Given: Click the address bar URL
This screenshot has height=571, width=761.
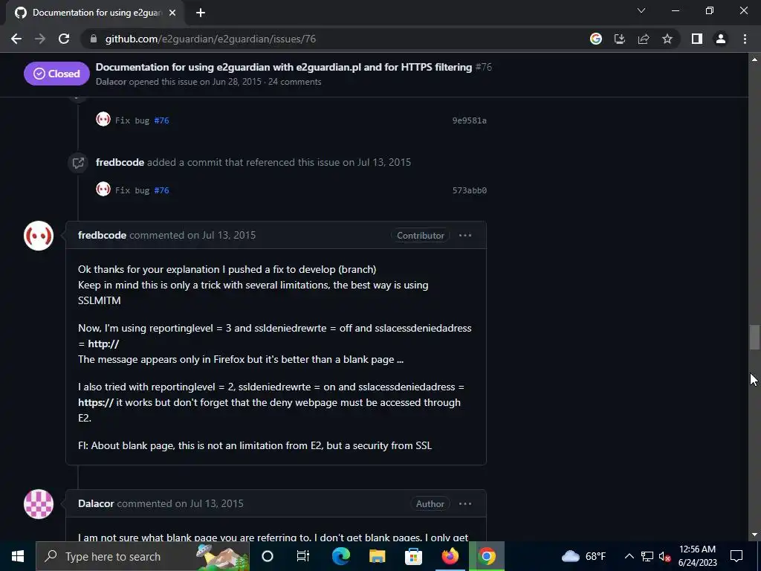Looking at the screenshot, I should point(210,39).
